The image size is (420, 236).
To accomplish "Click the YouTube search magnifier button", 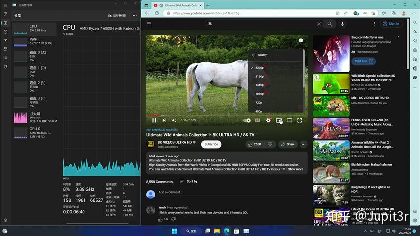I will click(x=329, y=24).
